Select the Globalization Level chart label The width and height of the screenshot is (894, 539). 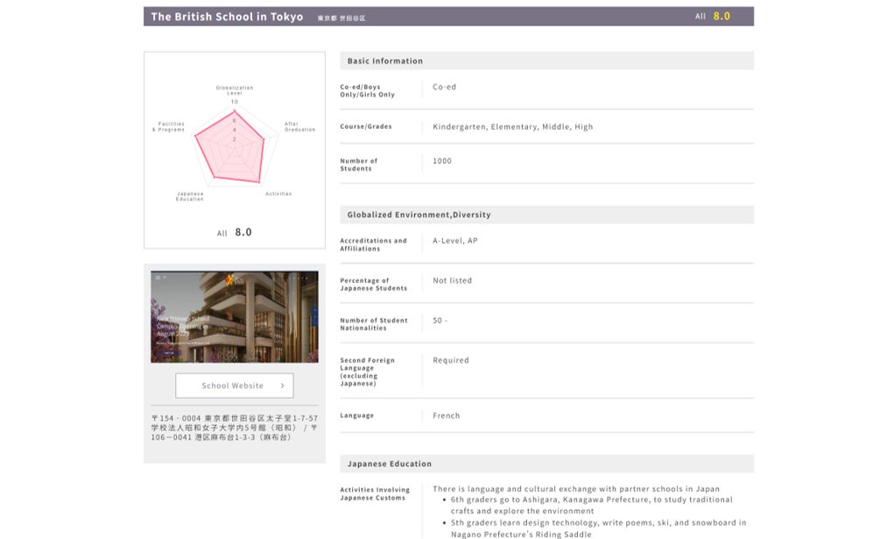(x=235, y=90)
